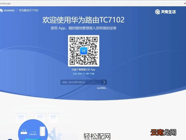Click the QR code for the AI Life app
Viewport: 186px width, 140px height.
pyautogui.click(x=84, y=51)
